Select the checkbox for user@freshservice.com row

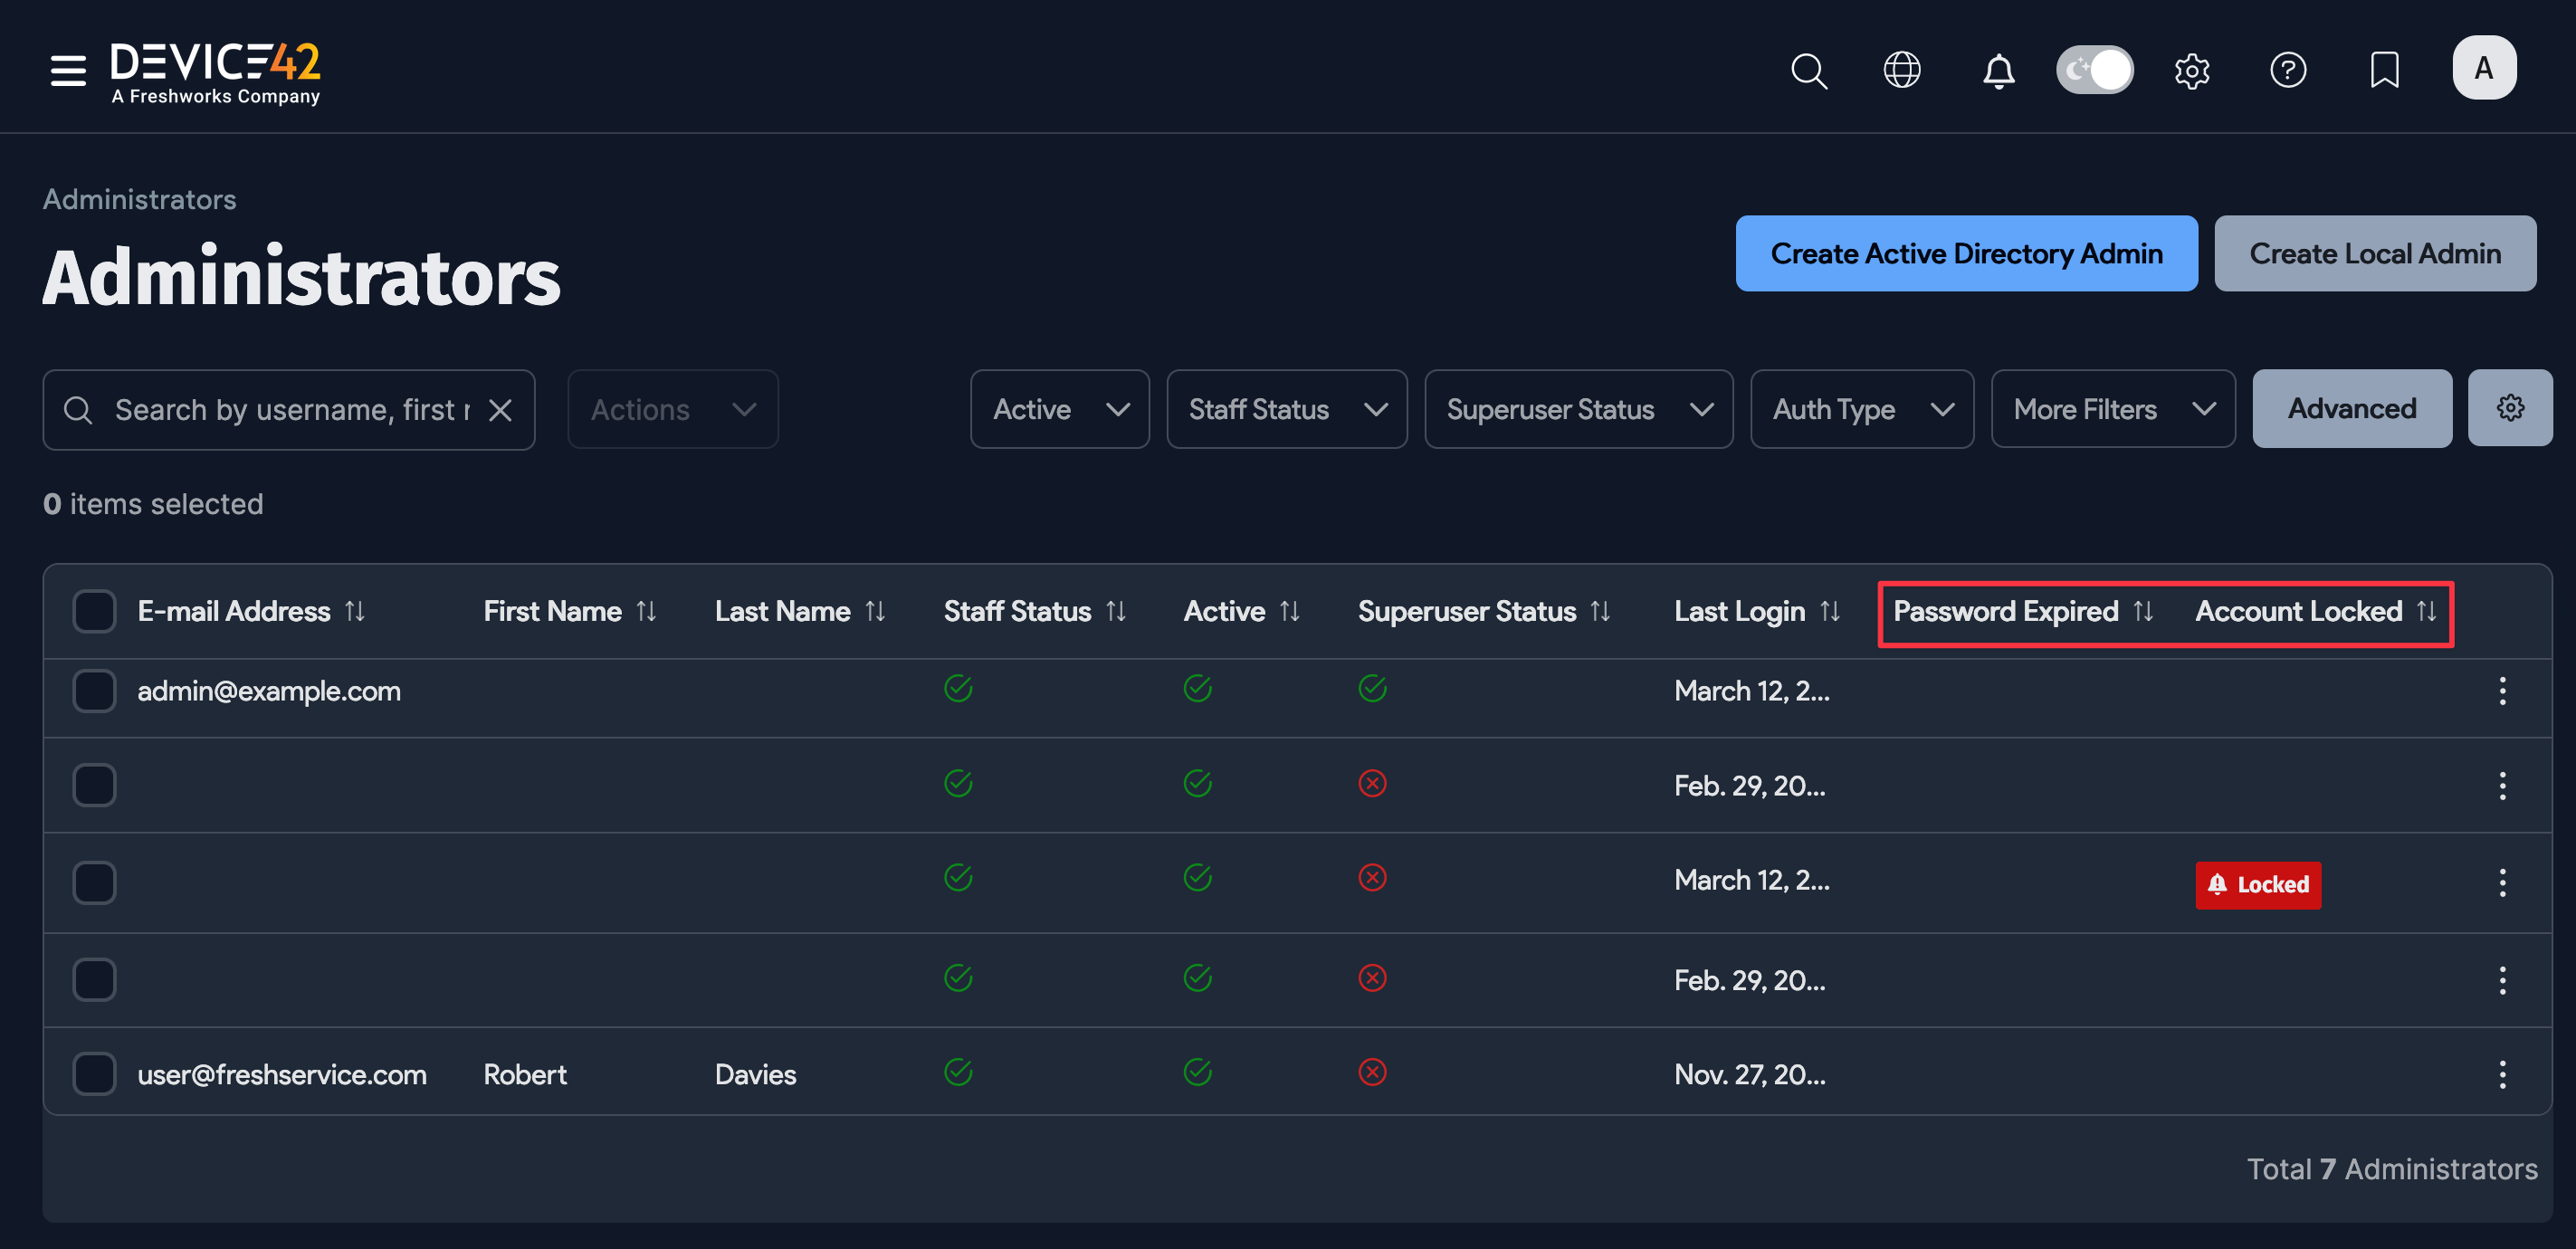(x=93, y=1073)
